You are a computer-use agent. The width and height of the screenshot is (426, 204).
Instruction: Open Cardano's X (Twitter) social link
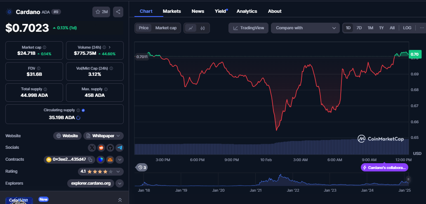tap(92, 148)
